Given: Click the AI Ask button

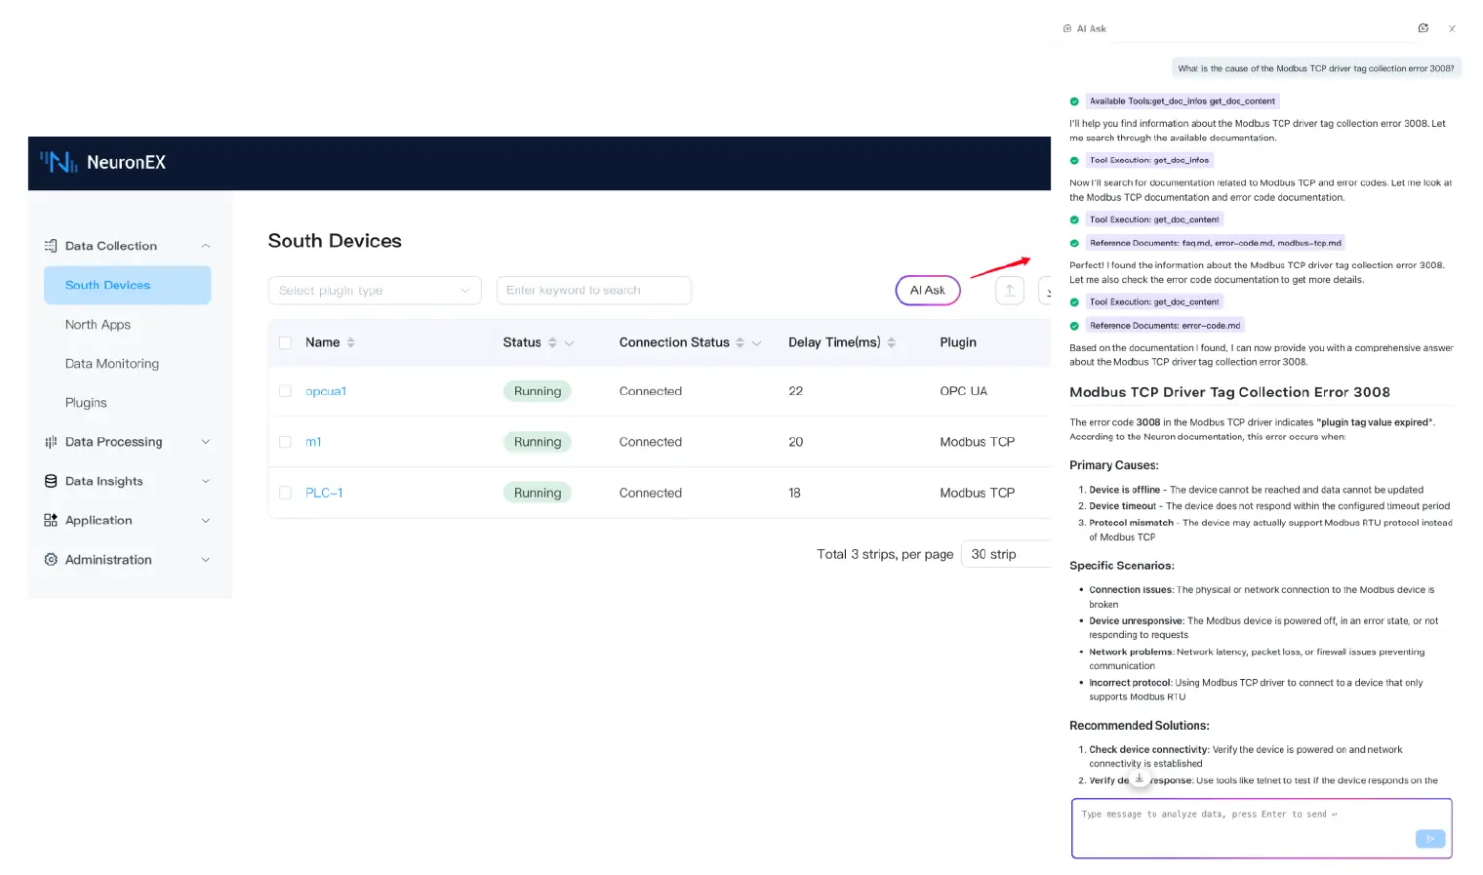Looking at the screenshot, I should (927, 291).
